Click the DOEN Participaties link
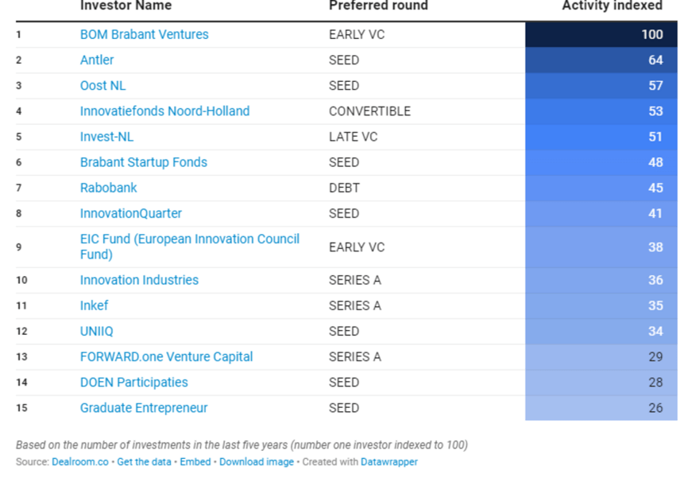The image size is (684, 482). pos(133,383)
